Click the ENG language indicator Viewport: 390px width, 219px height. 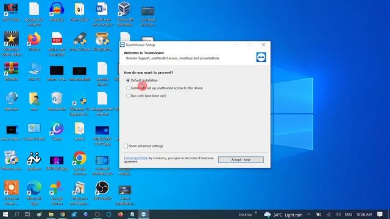pyautogui.click(x=349, y=215)
